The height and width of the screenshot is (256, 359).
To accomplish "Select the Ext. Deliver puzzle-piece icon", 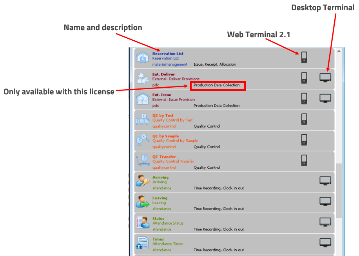I will [142, 79].
